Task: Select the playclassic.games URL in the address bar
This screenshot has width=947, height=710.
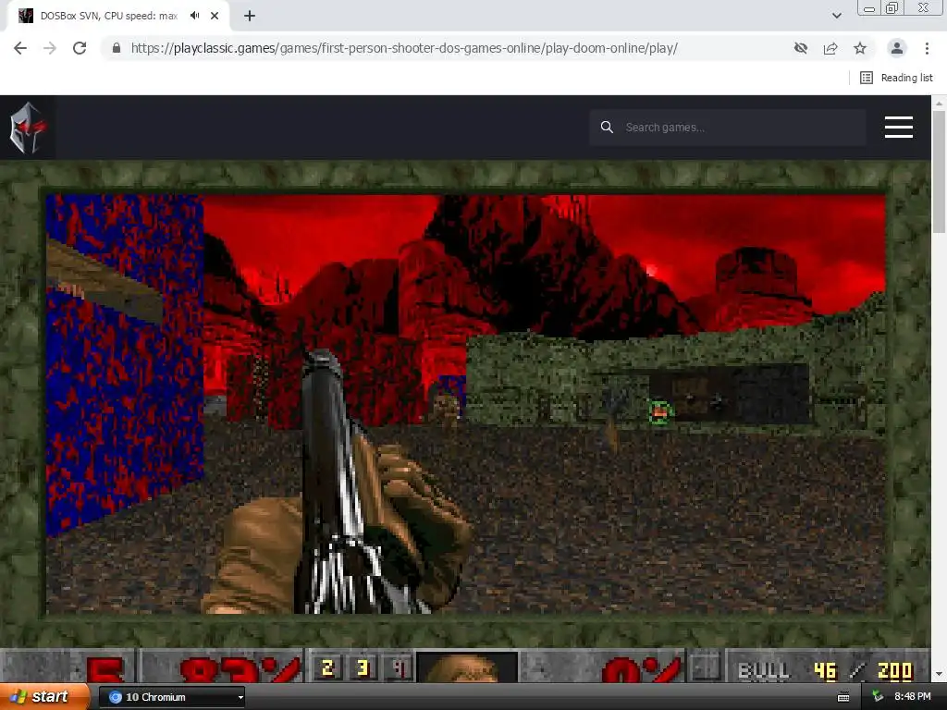Action: point(404,48)
